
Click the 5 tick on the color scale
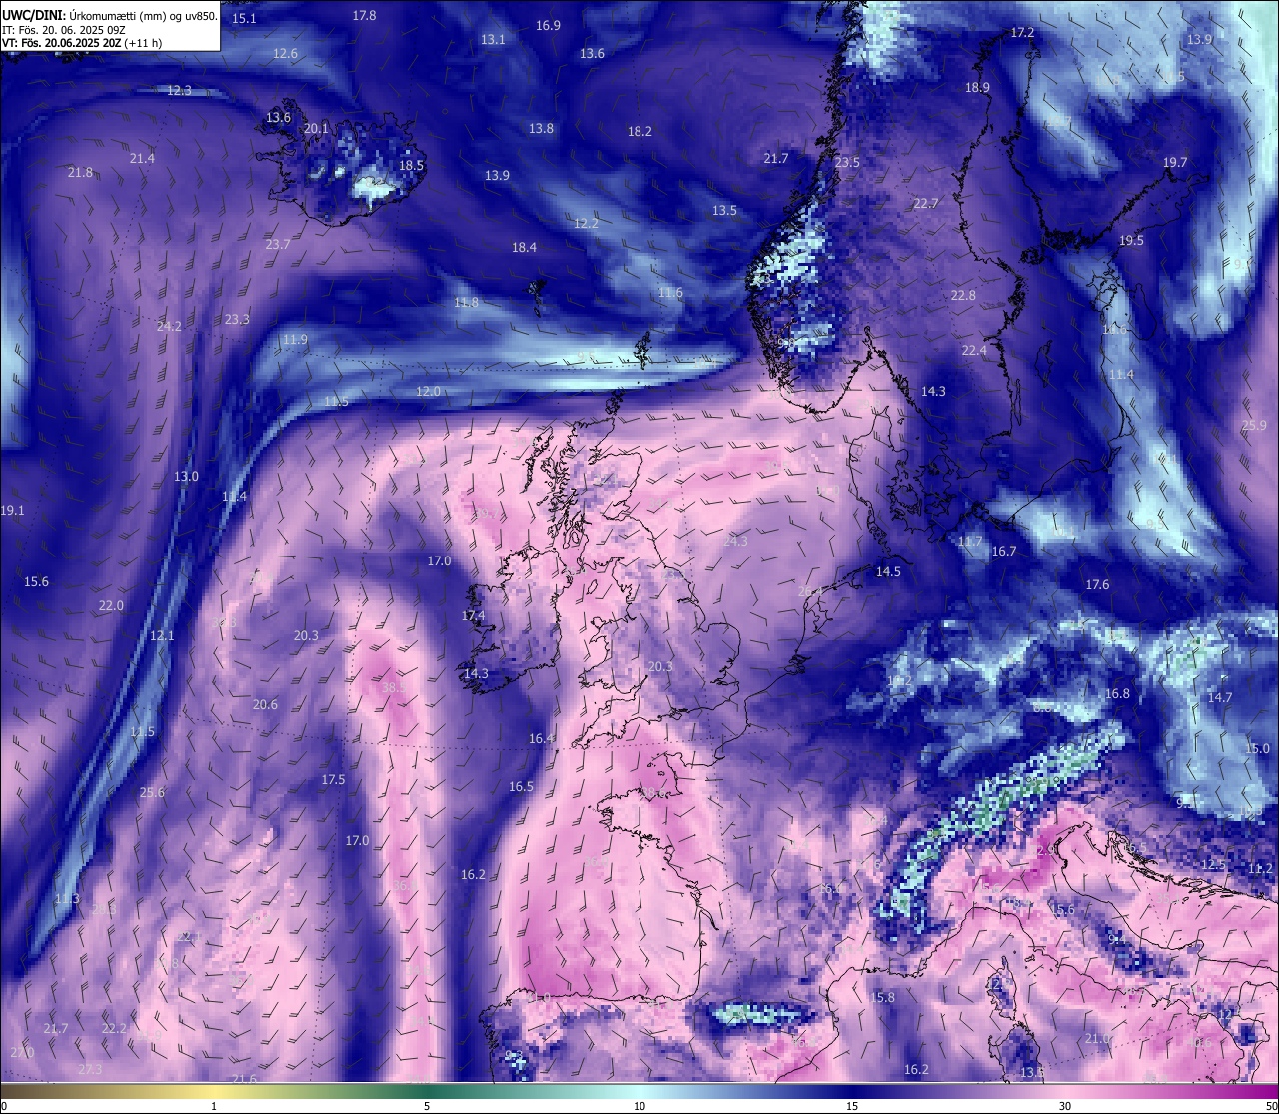(427, 1106)
